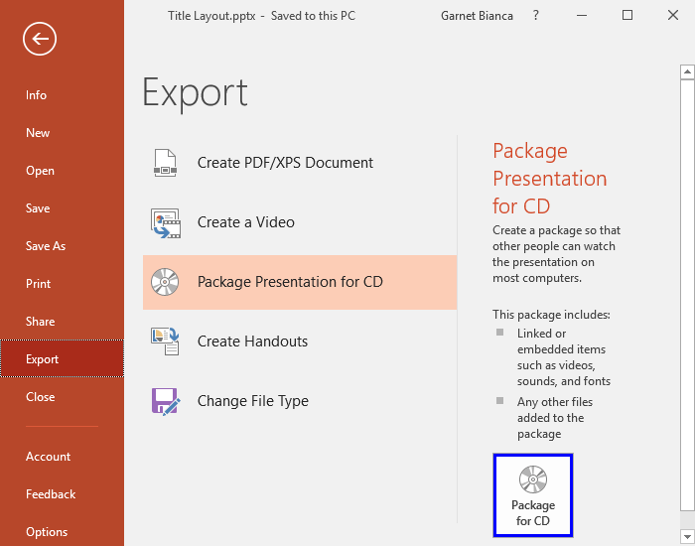Open PowerPoint Options

tap(47, 532)
